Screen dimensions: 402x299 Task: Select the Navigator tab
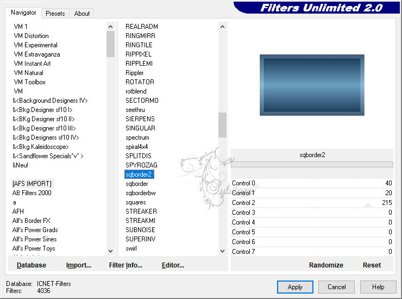pyautogui.click(x=23, y=13)
